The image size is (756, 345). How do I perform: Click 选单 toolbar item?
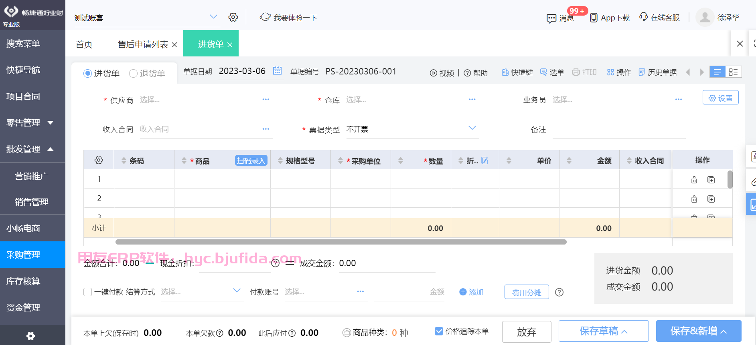[x=552, y=72]
